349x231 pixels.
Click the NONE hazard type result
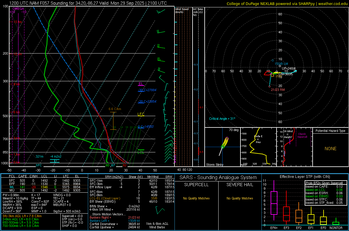click(330, 149)
